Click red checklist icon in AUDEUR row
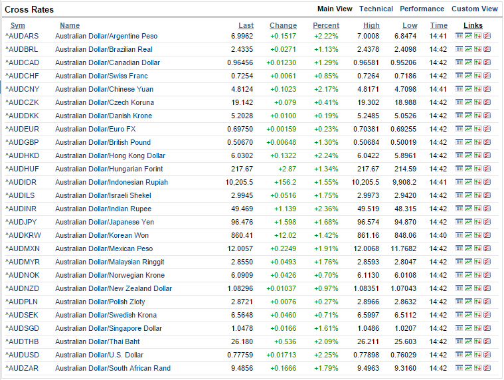This screenshot has width=504, height=380. click(x=487, y=129)
